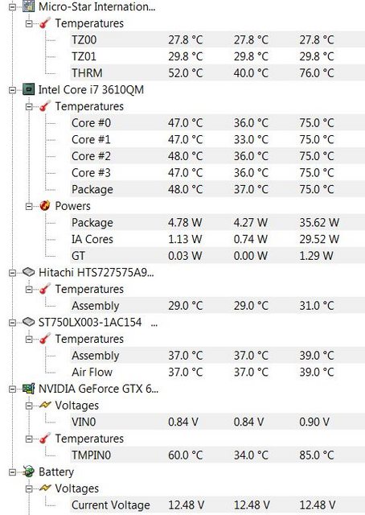The height and width of the screenshot is (515, 365).
Task: Collapse the NVIDIA GeForce GTX node
Action: coord(13,389)
